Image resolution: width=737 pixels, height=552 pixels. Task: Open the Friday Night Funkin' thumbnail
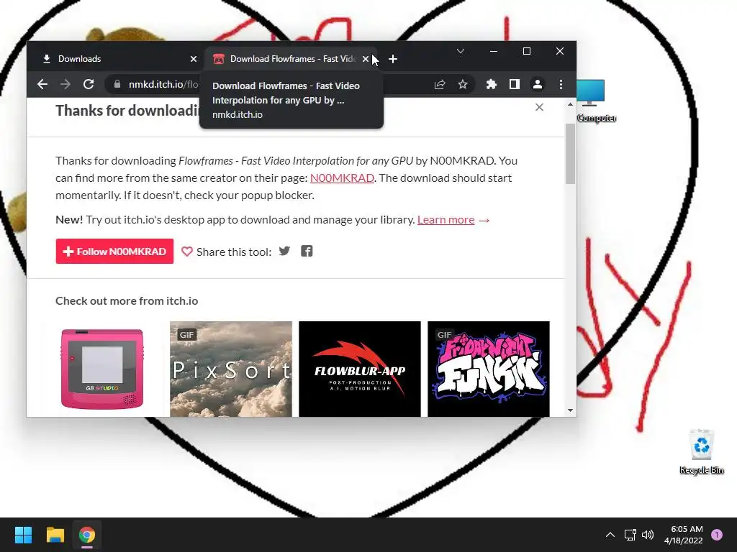click(489, 369)
